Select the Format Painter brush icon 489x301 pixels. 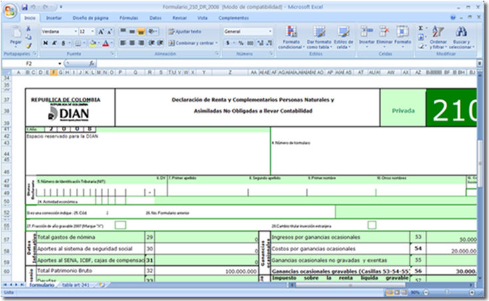[x=29, y=46]
